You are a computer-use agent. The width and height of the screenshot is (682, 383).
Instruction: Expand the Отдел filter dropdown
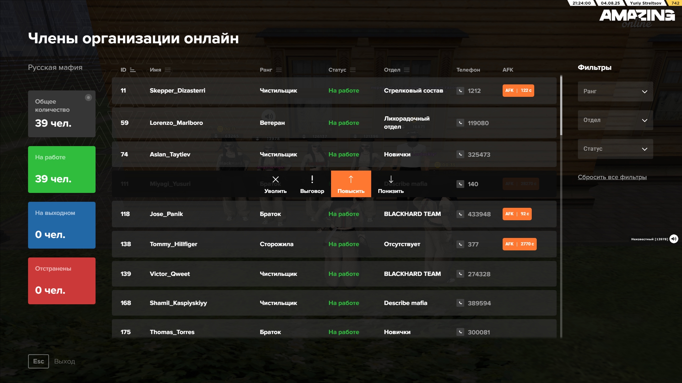click(x=615, y=120)
